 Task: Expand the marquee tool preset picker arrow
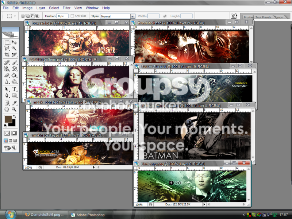tap(15, 16)
